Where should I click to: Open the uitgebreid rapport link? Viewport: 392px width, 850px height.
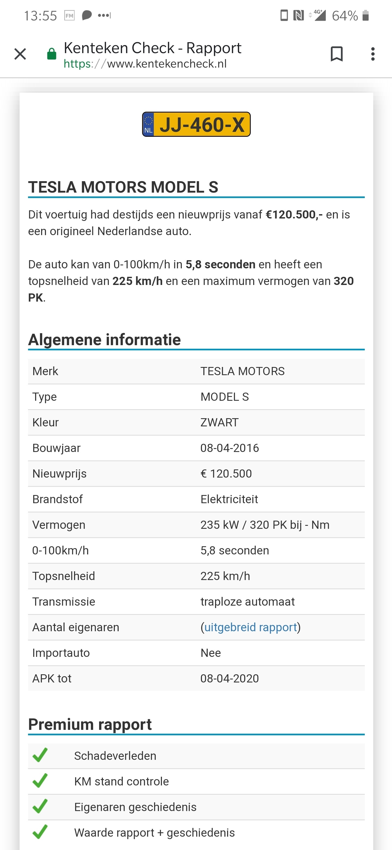250,627
